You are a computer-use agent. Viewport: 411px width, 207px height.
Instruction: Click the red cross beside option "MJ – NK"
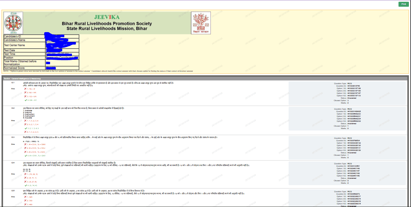[26, 92]
